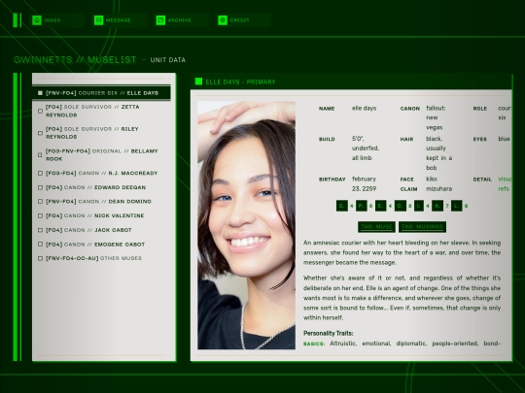Click the Index home icon

[x=37, y=20]
